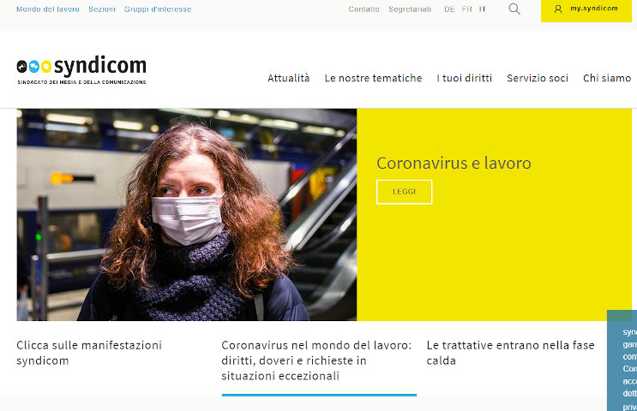Open the Attualità menu

point(288,78)
